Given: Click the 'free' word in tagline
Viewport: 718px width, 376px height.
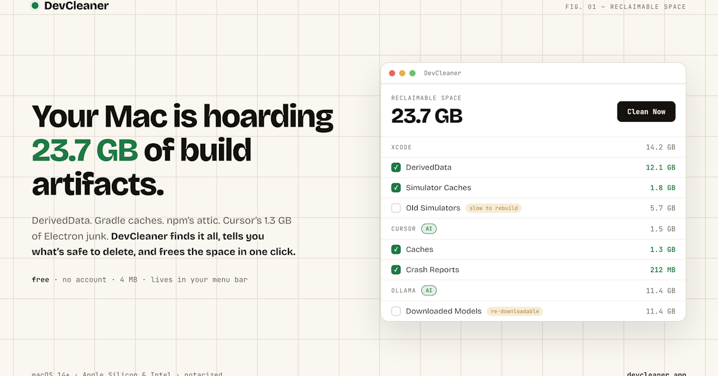Looking at the screenshot, I should tap(40, 280).
